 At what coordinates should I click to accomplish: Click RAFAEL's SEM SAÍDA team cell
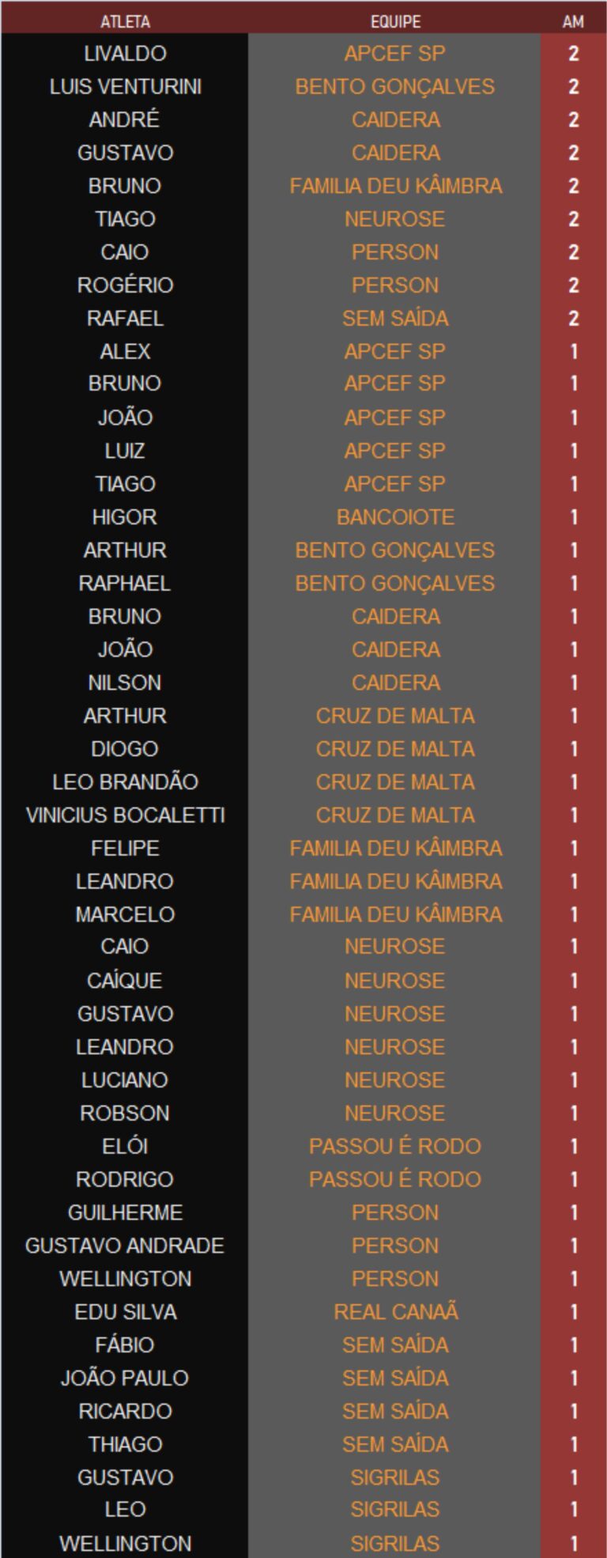coord(395,319)
